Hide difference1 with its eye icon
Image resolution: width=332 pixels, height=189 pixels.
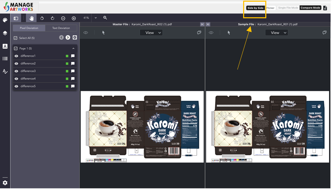pyautogui.click(x=16, y=56)
